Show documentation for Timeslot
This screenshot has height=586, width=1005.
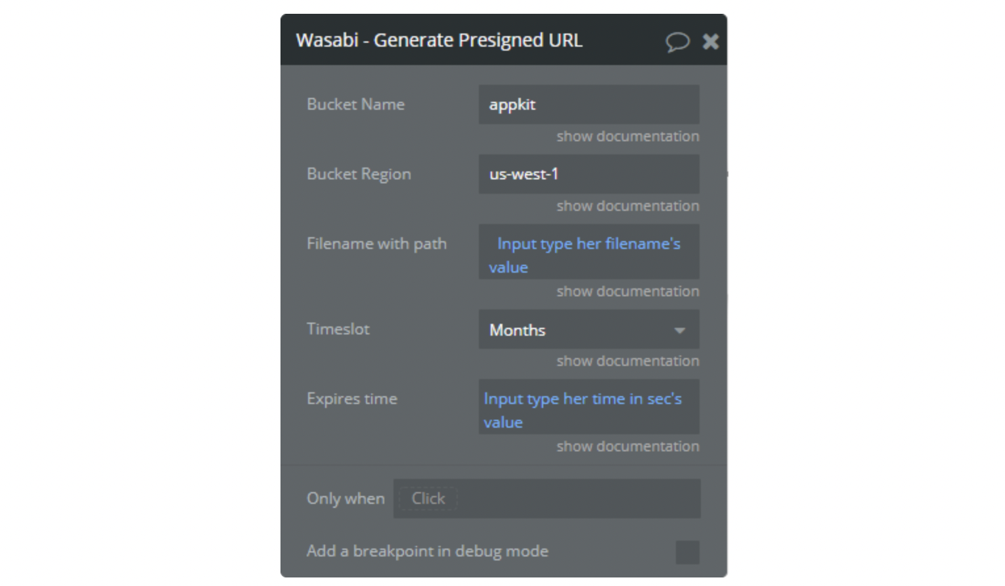coord(627,361)
